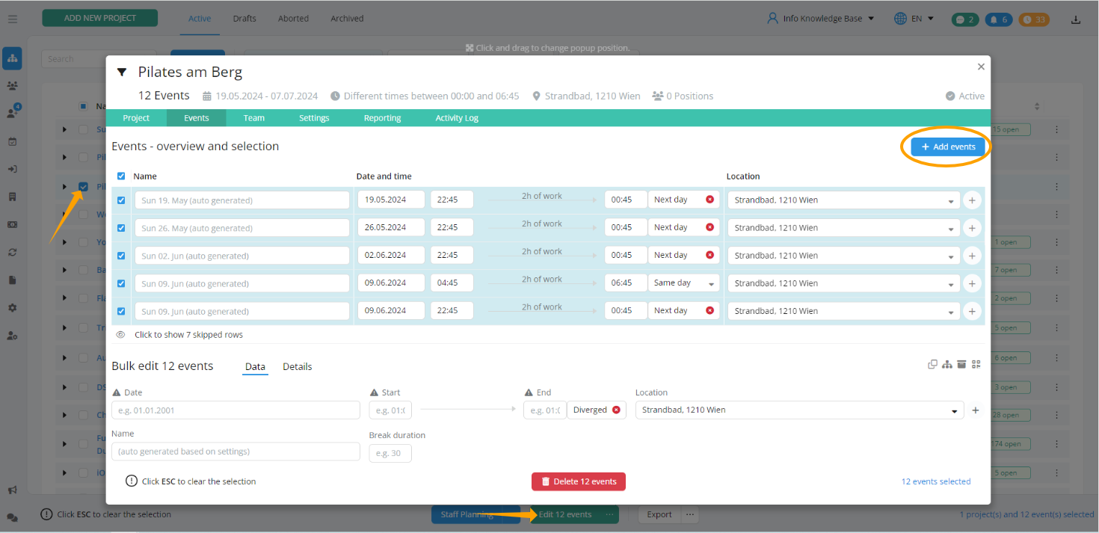Switch to the Activity Log tab
Image resolution: width=1099 pixels, height=533 pixels.
pyautogui.click(x=457, y=118)
